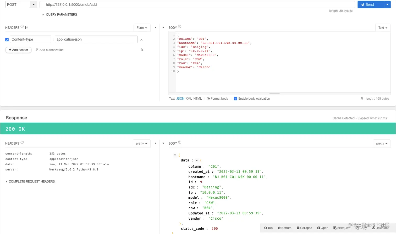This screenshot has width=396, height=234.
Task: Click the Content-Type header name field
Action: point(30,39)
